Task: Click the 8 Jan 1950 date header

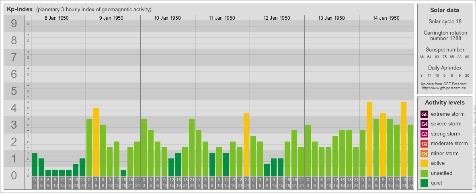Action: point(58,18)
